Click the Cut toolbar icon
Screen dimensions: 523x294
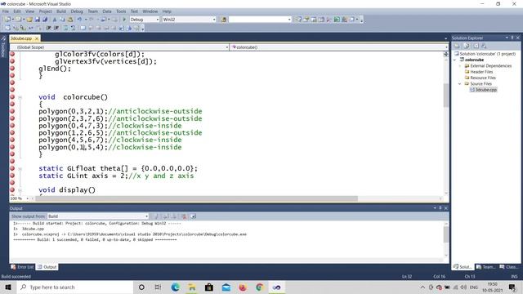click(55, 20)
